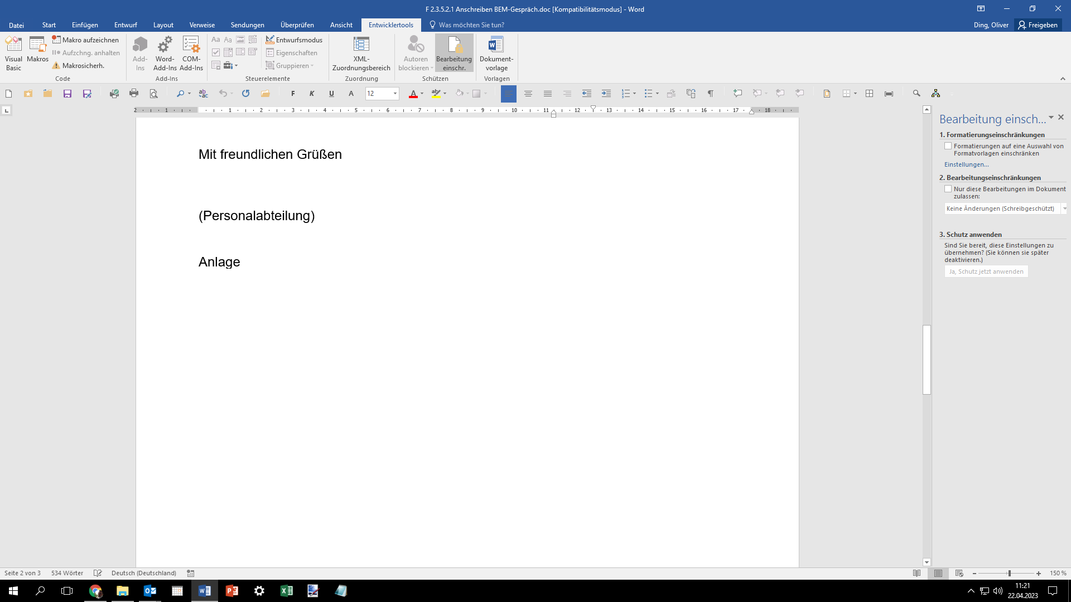Screen dimensions: 1071x602
Task: Toggle italic K formatting
Action: (312, 94)
